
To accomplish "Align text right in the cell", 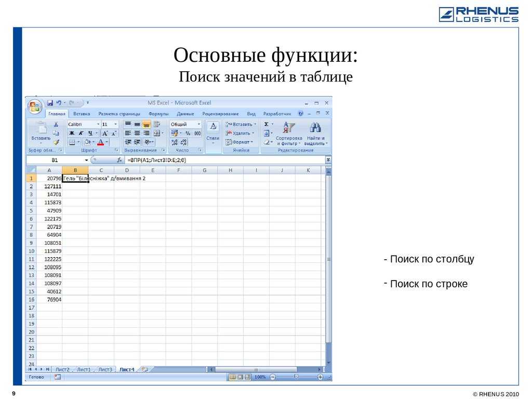I will [146, 134].
